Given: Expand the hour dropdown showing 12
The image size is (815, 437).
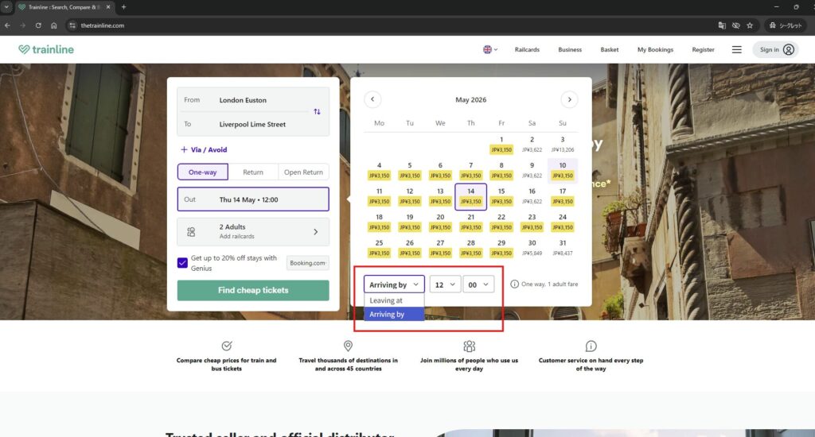Looking at the screenshot, I should coord(445,284).
